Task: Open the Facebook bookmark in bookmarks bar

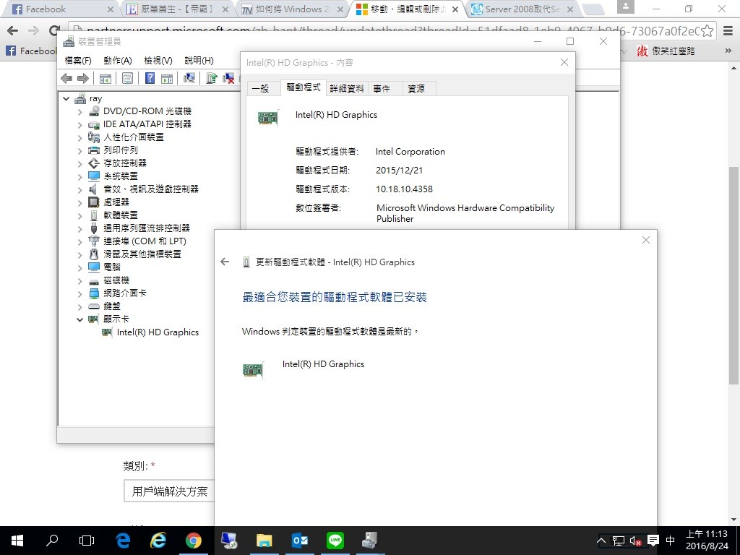Action: pyautogui.click(x=31, y=51)
